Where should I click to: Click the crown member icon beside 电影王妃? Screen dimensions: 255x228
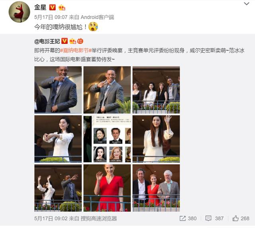[73, 41]
